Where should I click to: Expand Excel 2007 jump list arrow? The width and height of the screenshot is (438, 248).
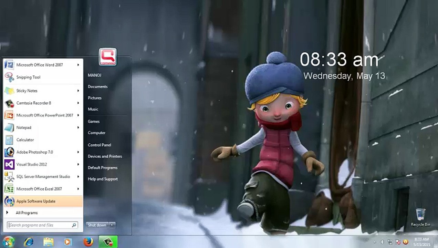(x=78, y=189)
